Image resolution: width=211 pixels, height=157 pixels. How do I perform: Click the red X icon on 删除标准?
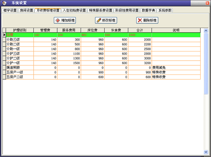140,20
